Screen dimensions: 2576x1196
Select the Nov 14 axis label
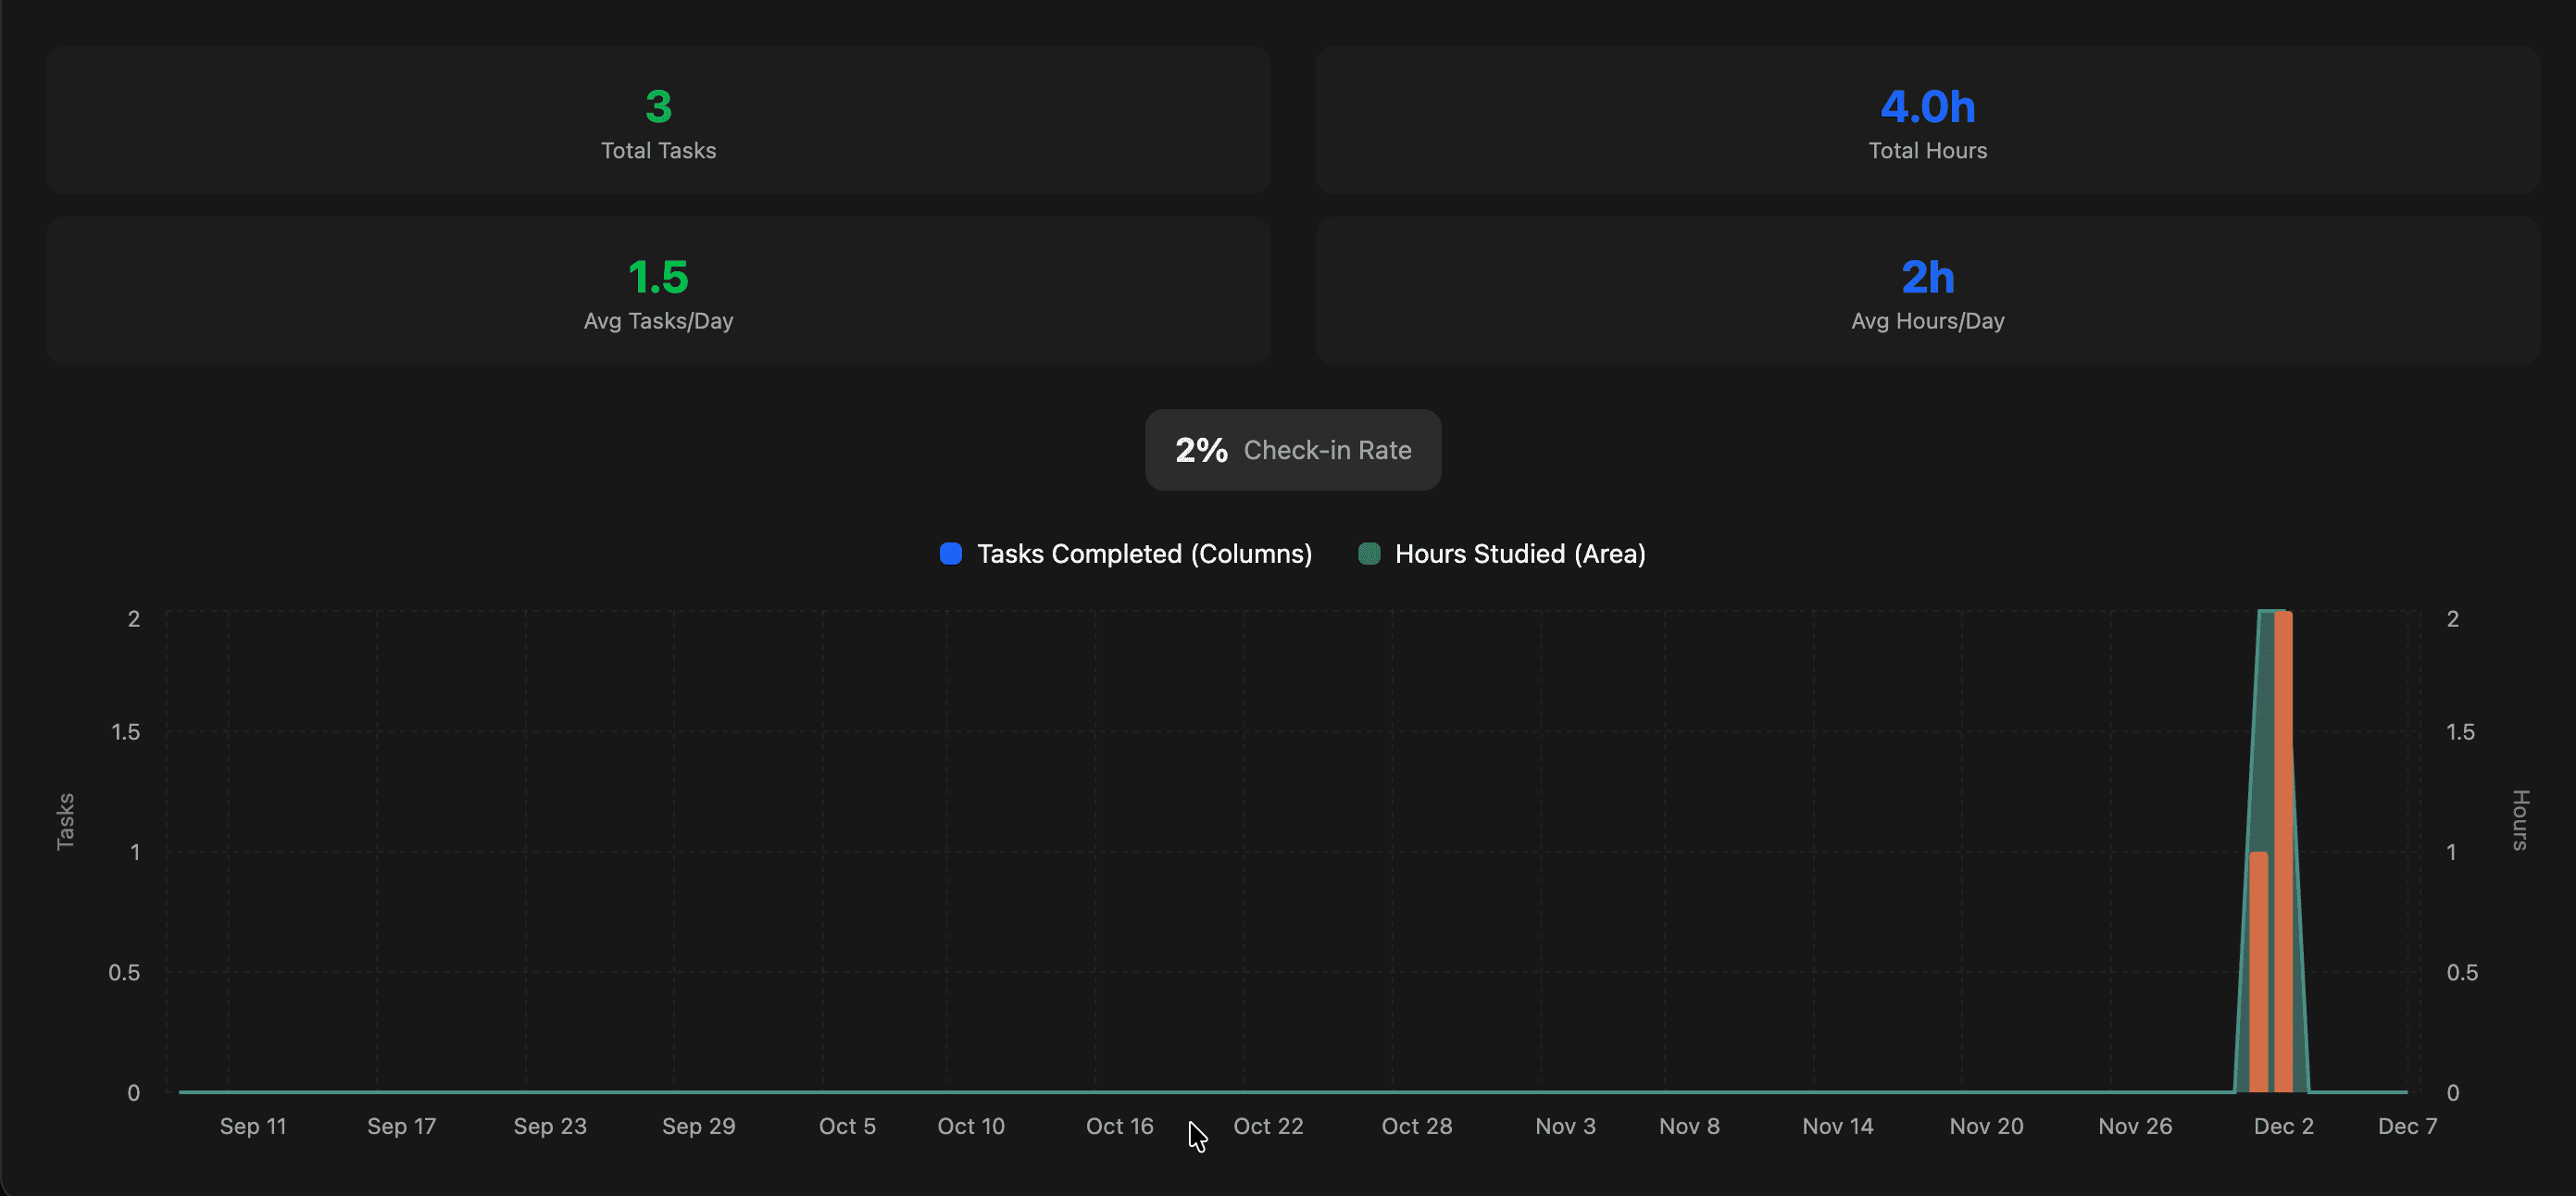click(1838, 1126)
